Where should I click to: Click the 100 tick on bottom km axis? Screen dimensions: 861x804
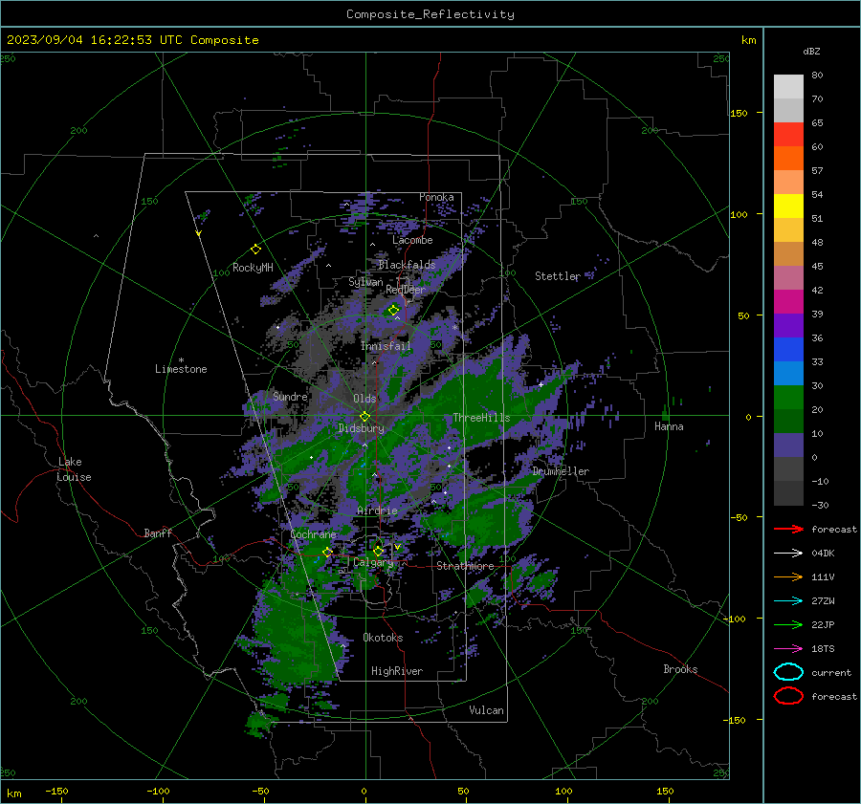click(x=563, y=792)
